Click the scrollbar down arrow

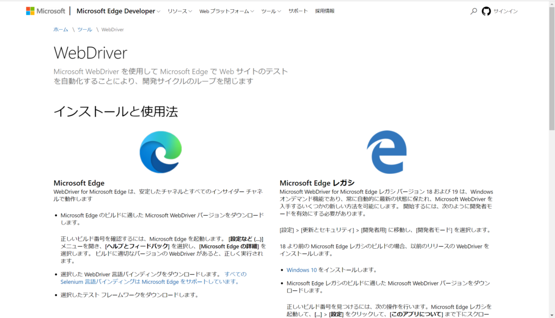click(552, 315)
